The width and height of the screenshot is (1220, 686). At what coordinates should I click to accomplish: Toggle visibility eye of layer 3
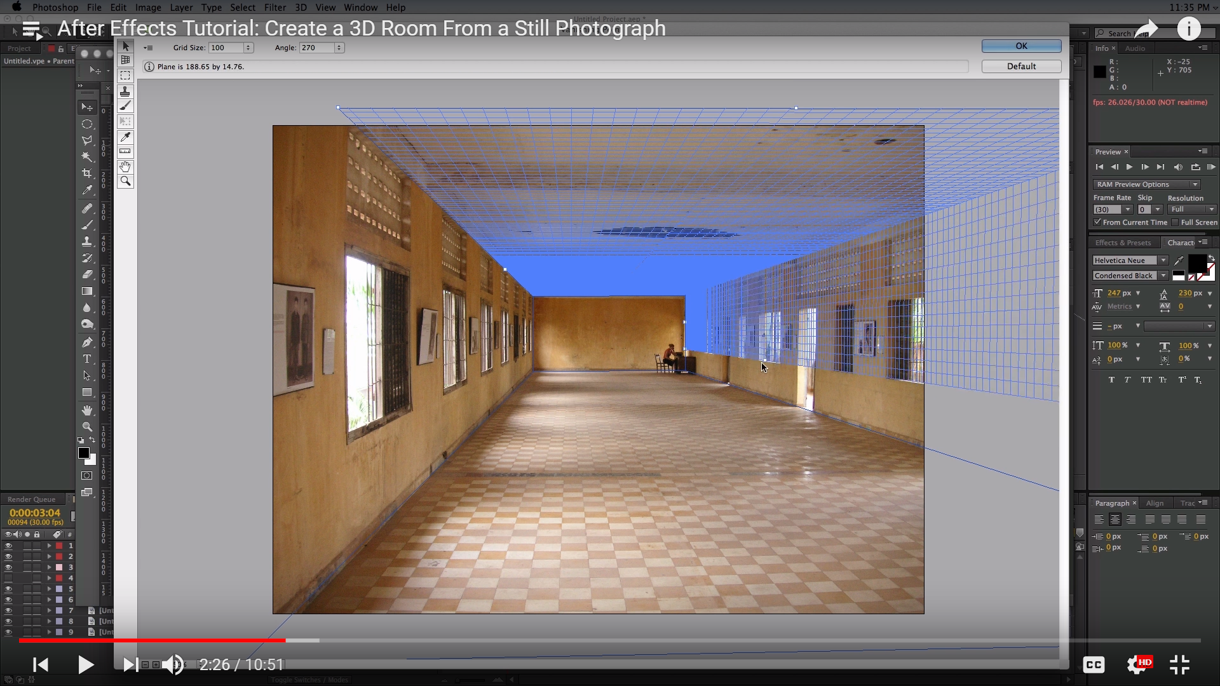pos(8,567)
